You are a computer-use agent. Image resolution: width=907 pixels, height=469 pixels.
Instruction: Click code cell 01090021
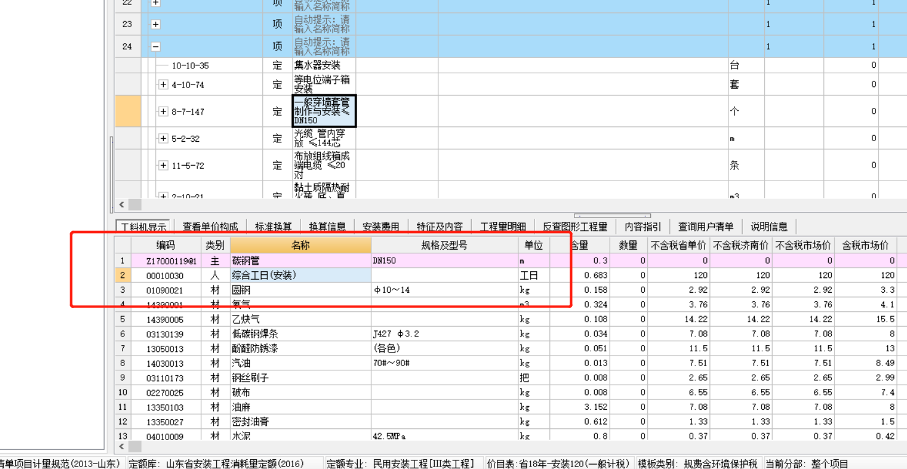tap(166, 290)
